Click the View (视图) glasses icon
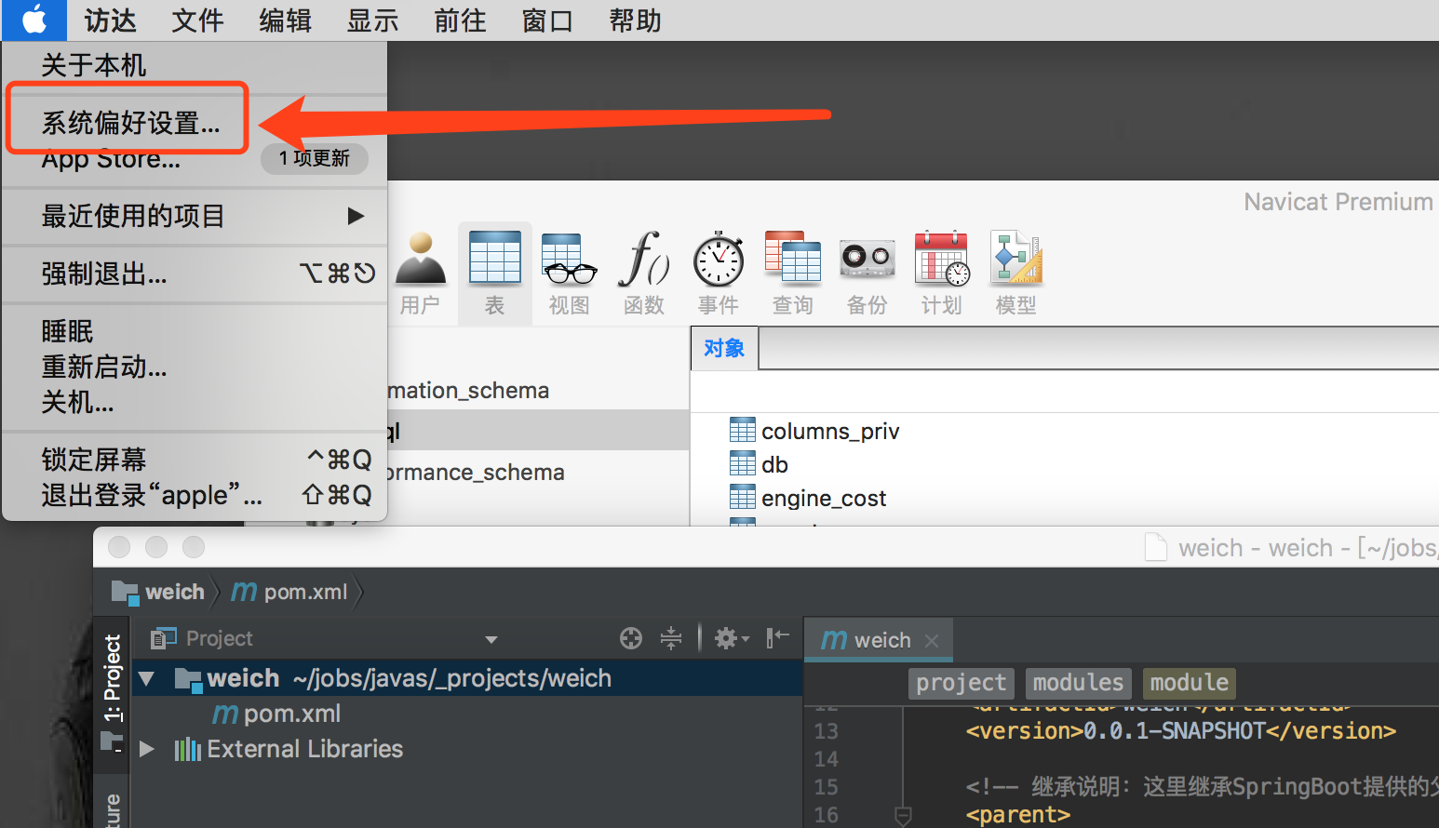Viewport: 1439px width, 828px height. point(569,271)
